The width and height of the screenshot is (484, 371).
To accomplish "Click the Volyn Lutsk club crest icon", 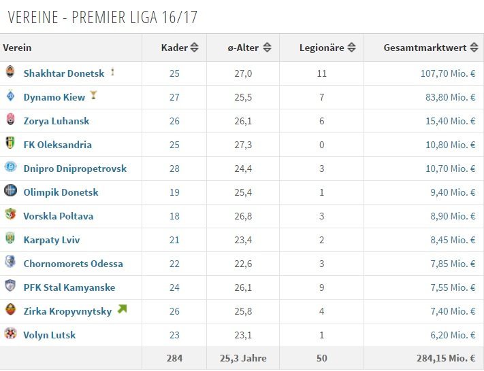I will [10, 334].
